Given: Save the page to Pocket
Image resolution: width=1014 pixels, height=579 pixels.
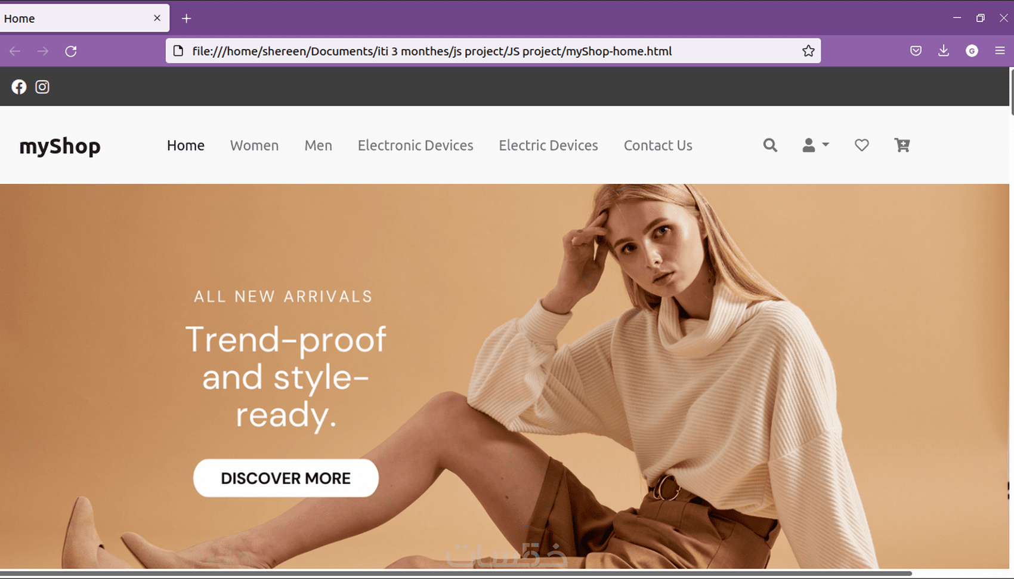Looking at the screenshot, I should (916, 51).
